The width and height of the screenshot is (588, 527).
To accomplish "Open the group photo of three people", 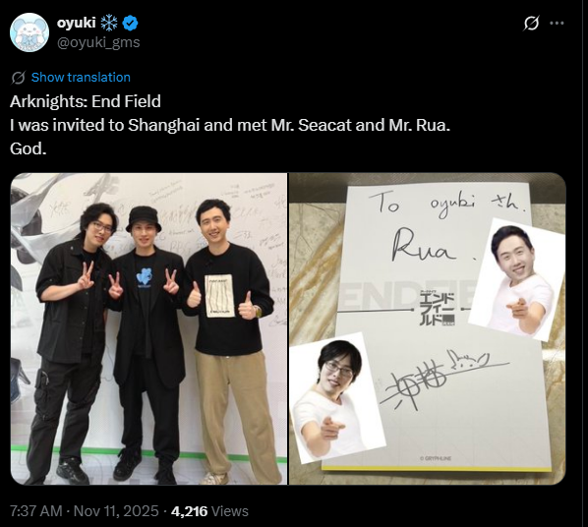I will pos(148,328).
